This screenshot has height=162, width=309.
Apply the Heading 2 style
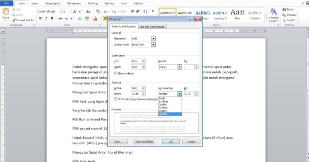click(220, 15)
